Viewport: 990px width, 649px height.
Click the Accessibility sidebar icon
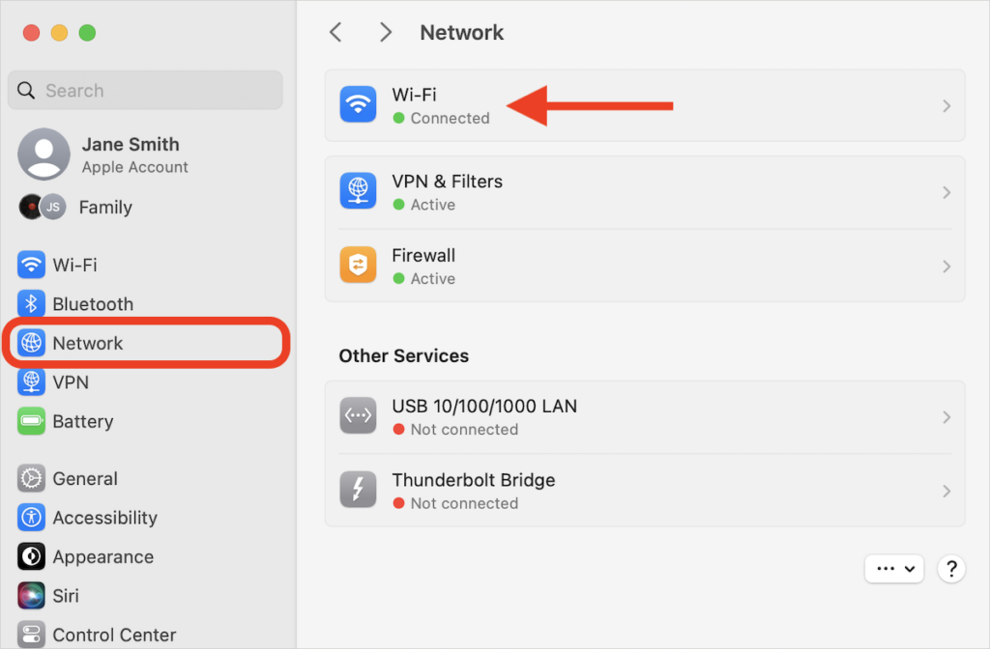(30, 518)
